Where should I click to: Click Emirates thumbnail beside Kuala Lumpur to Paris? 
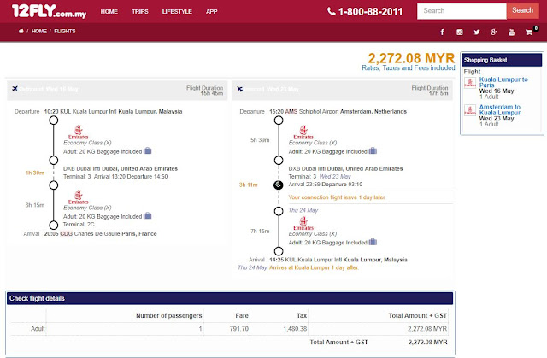tap(470, 83)
